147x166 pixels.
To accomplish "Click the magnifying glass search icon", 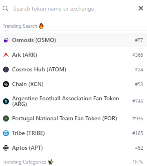I will tap(5, 9).
